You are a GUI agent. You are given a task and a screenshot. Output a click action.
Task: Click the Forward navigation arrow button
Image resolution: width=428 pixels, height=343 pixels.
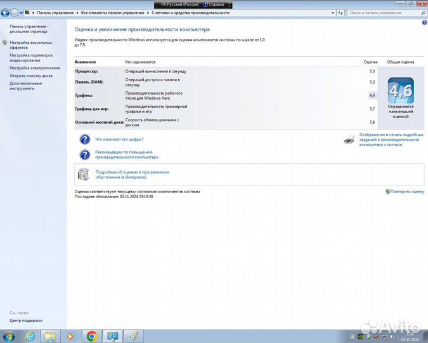tap(15, 13)
